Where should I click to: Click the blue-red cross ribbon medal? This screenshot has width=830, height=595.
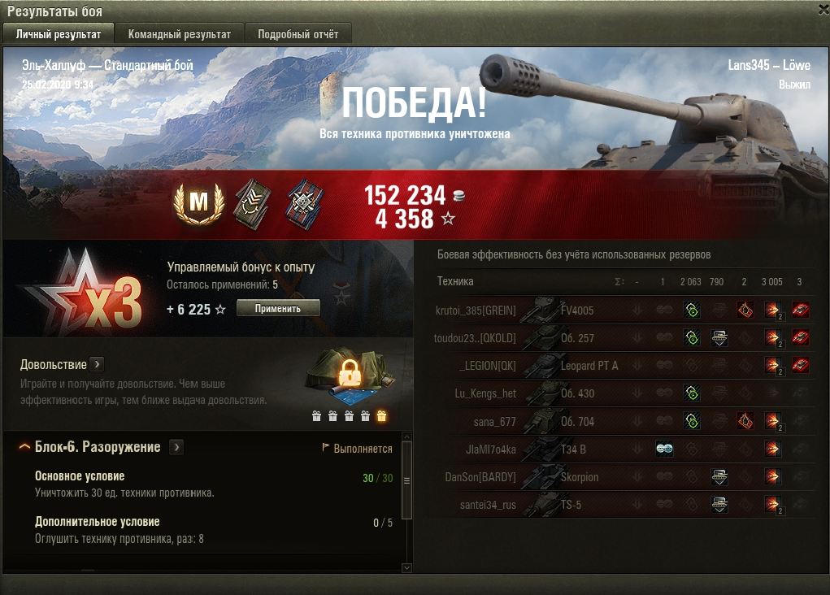(304, 204)
